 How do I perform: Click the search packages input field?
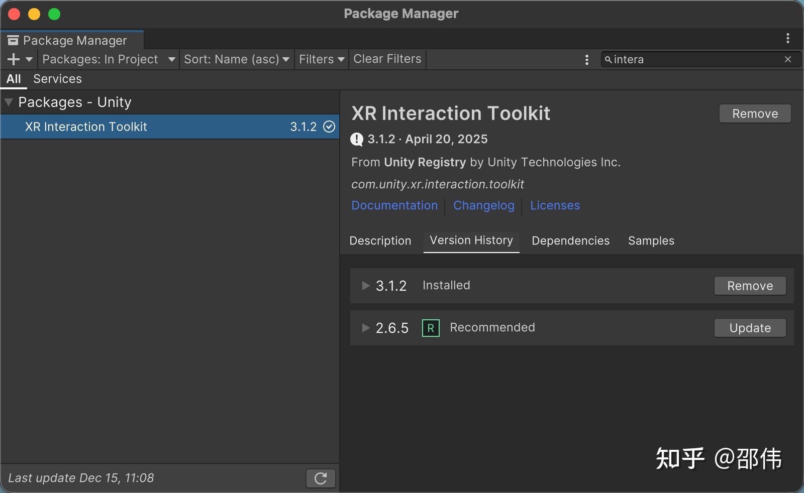[x=693, y=59]
